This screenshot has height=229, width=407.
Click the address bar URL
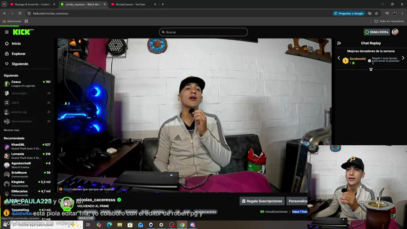click(51, 13)
